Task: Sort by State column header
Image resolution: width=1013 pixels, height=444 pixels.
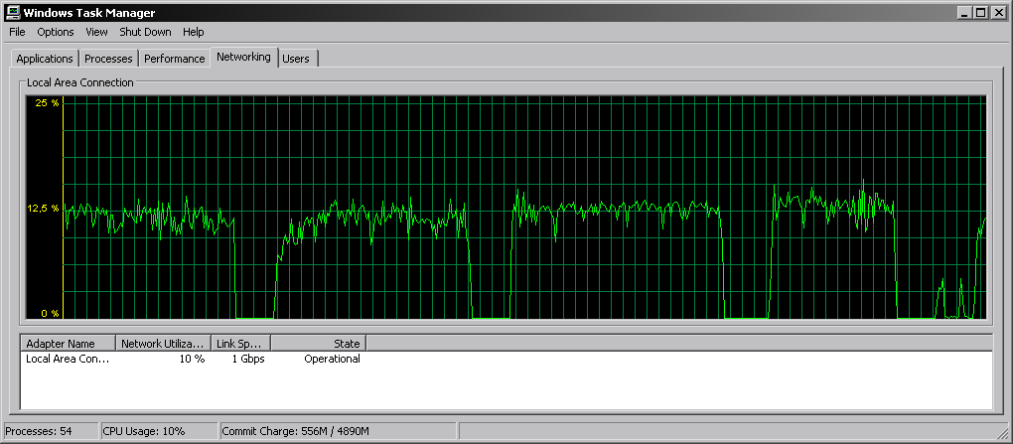Action: 319,343
